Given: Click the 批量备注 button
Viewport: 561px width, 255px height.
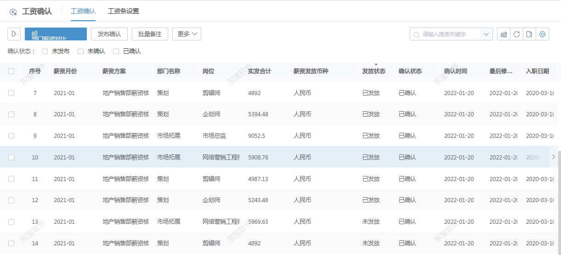Looking at the screenshot, I should click(x=150, y=34).
